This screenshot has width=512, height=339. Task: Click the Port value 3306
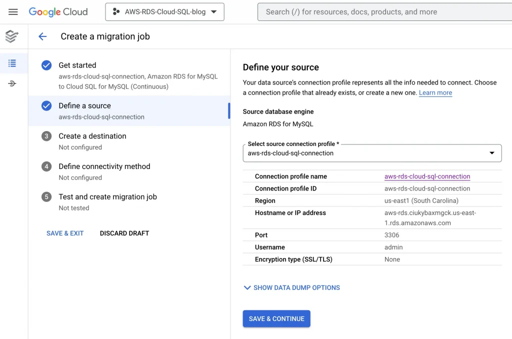(x=391, y=235)
